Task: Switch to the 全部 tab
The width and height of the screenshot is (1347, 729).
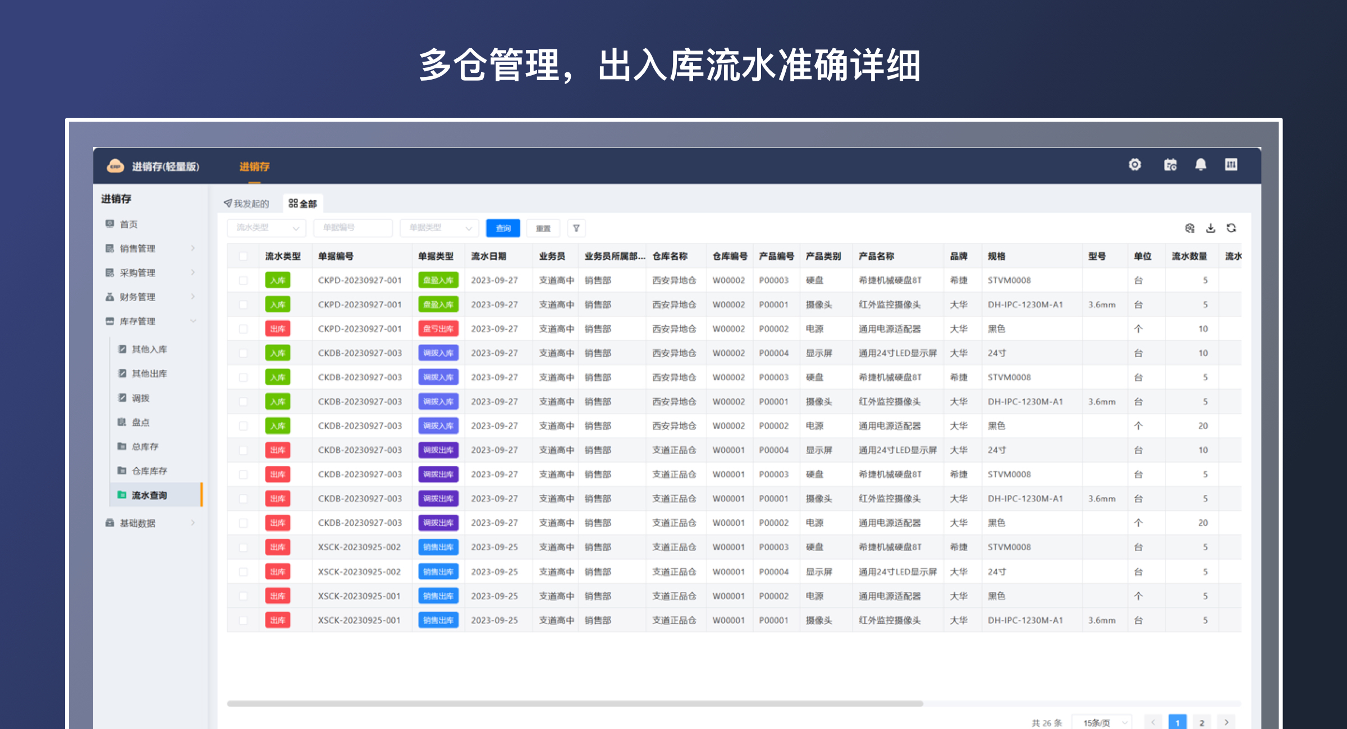Action: [303, 203]
